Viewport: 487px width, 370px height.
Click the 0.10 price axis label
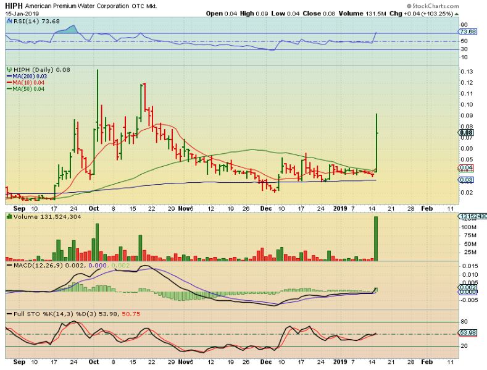pyautogui.click(x=467, y=104)
